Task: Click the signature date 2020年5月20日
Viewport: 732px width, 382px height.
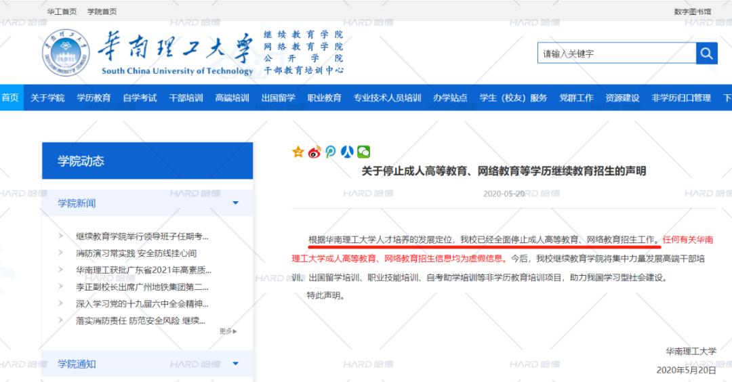Action: [686, 369]
